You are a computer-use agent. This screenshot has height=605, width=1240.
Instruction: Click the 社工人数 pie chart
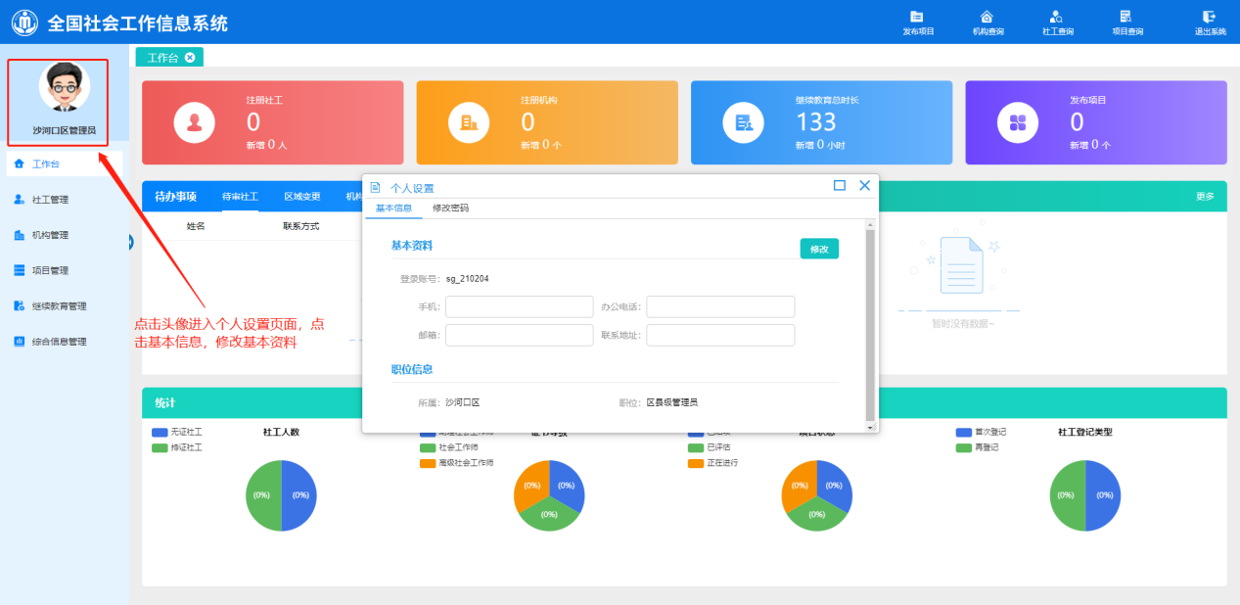(x=281, y=495)
